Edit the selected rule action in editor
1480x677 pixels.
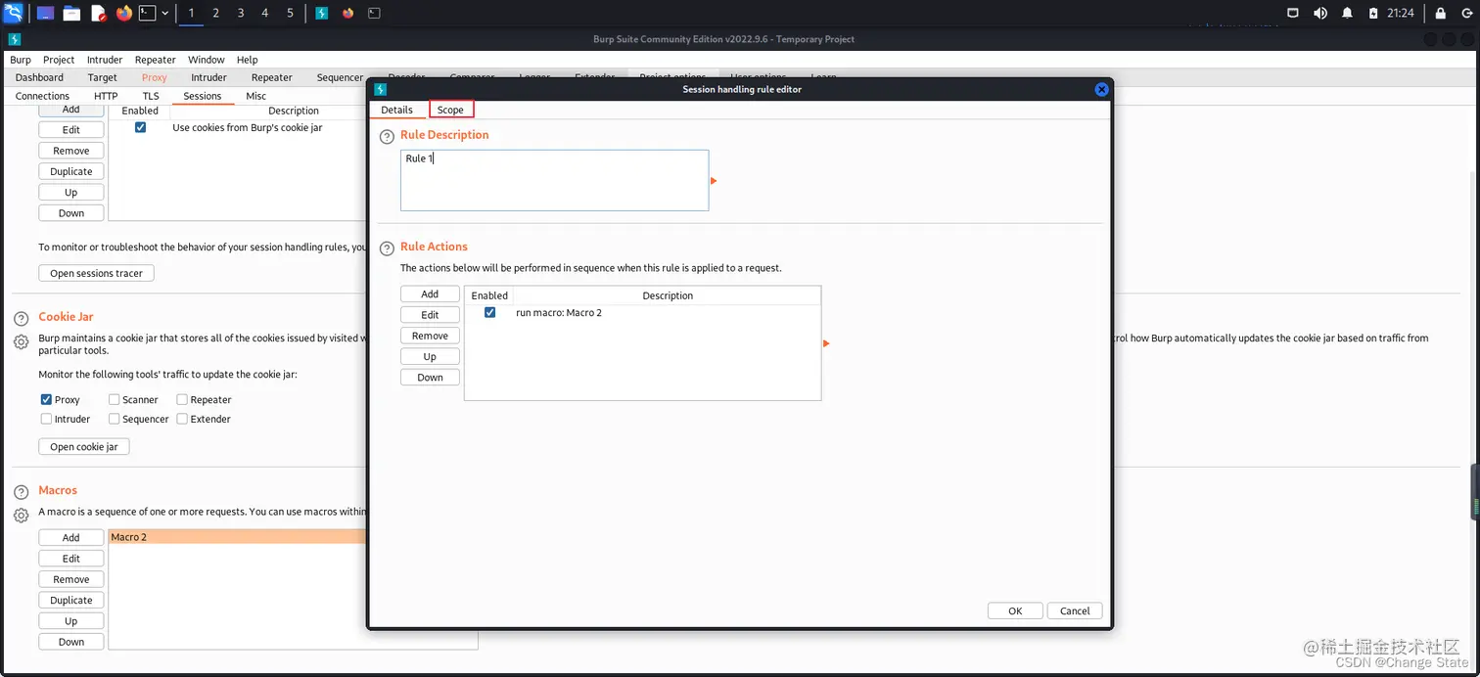[x=430, y=315]
